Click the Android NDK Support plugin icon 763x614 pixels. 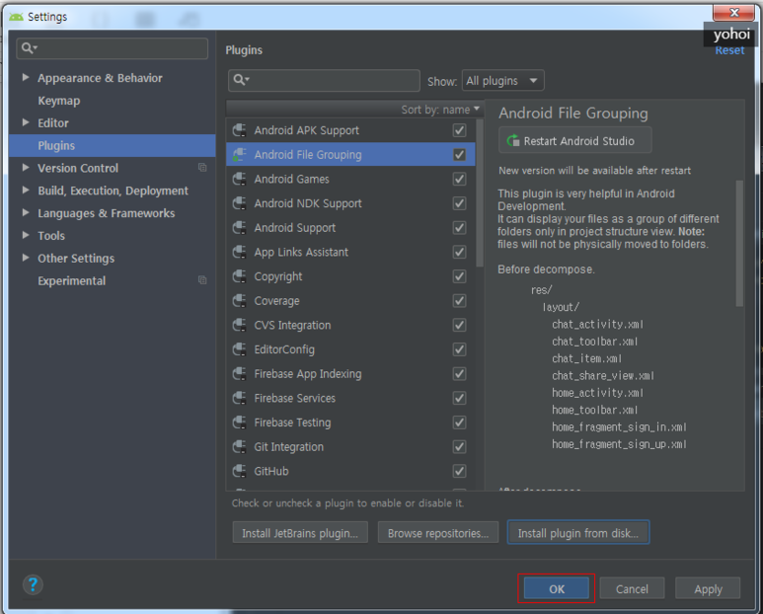pos(239,203)
